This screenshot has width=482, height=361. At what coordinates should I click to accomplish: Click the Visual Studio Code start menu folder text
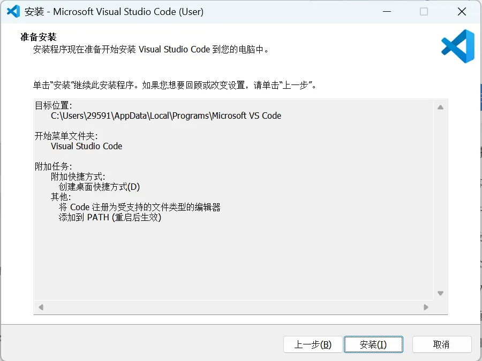86,146
